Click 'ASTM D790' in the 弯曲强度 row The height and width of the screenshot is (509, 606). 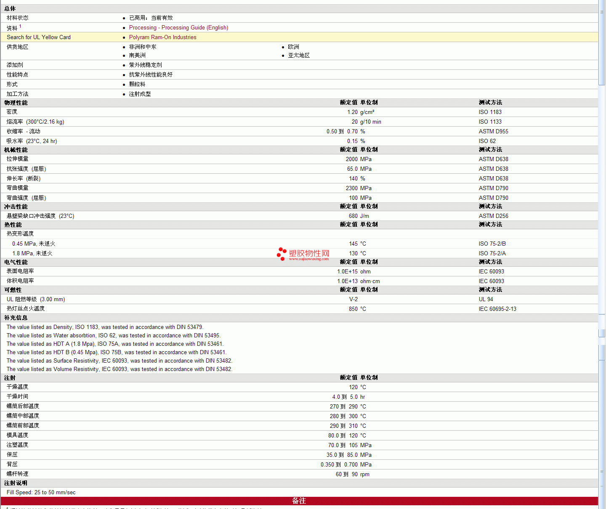[x=493, y=198]
